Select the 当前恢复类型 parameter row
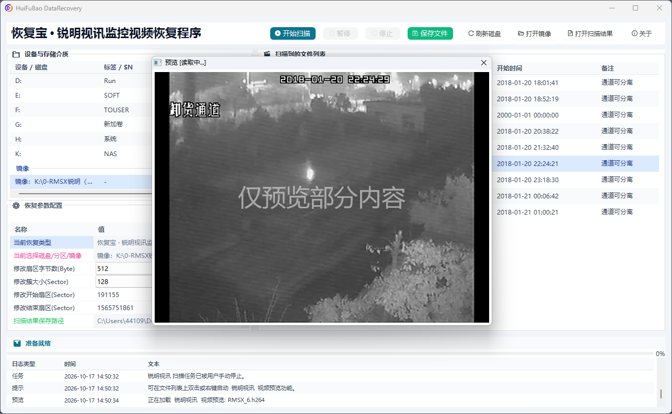 (x=81, y=242)
